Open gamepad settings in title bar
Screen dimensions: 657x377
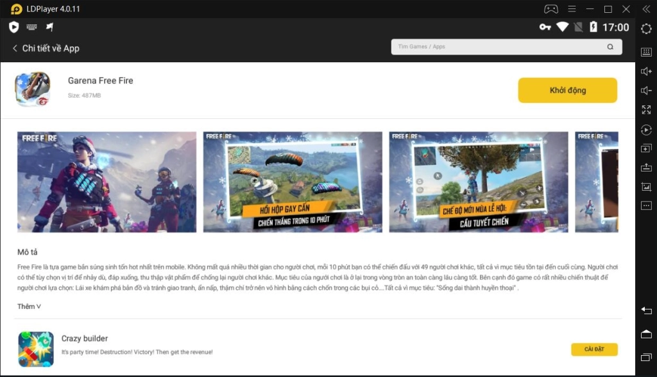tap(551, 9)
